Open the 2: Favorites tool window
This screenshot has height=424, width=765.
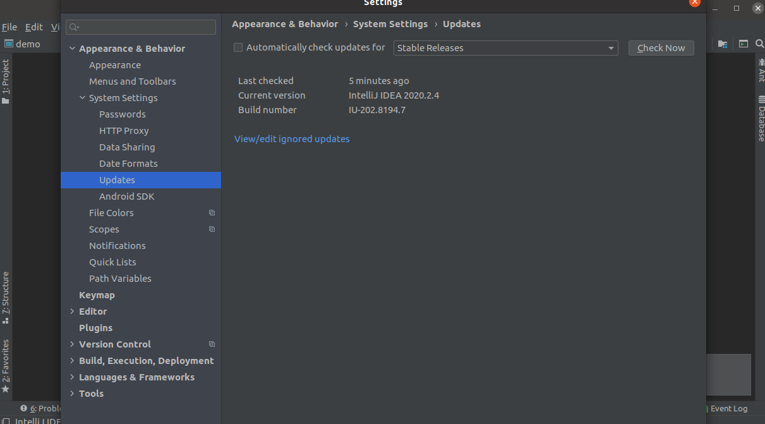[x=6, y=366]
